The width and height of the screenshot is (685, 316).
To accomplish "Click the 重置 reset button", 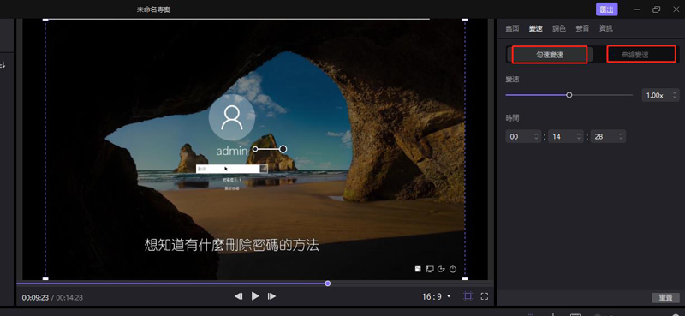I will [x=666, y=298].
